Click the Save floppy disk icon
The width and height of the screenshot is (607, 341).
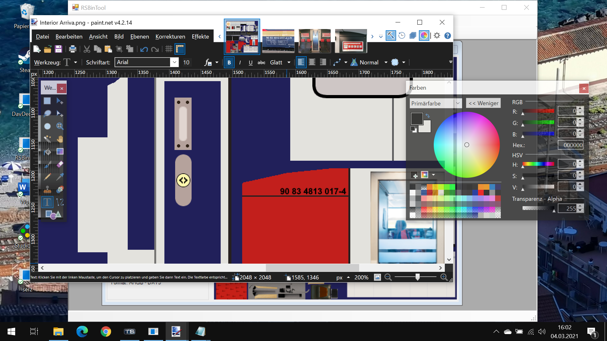58,49
